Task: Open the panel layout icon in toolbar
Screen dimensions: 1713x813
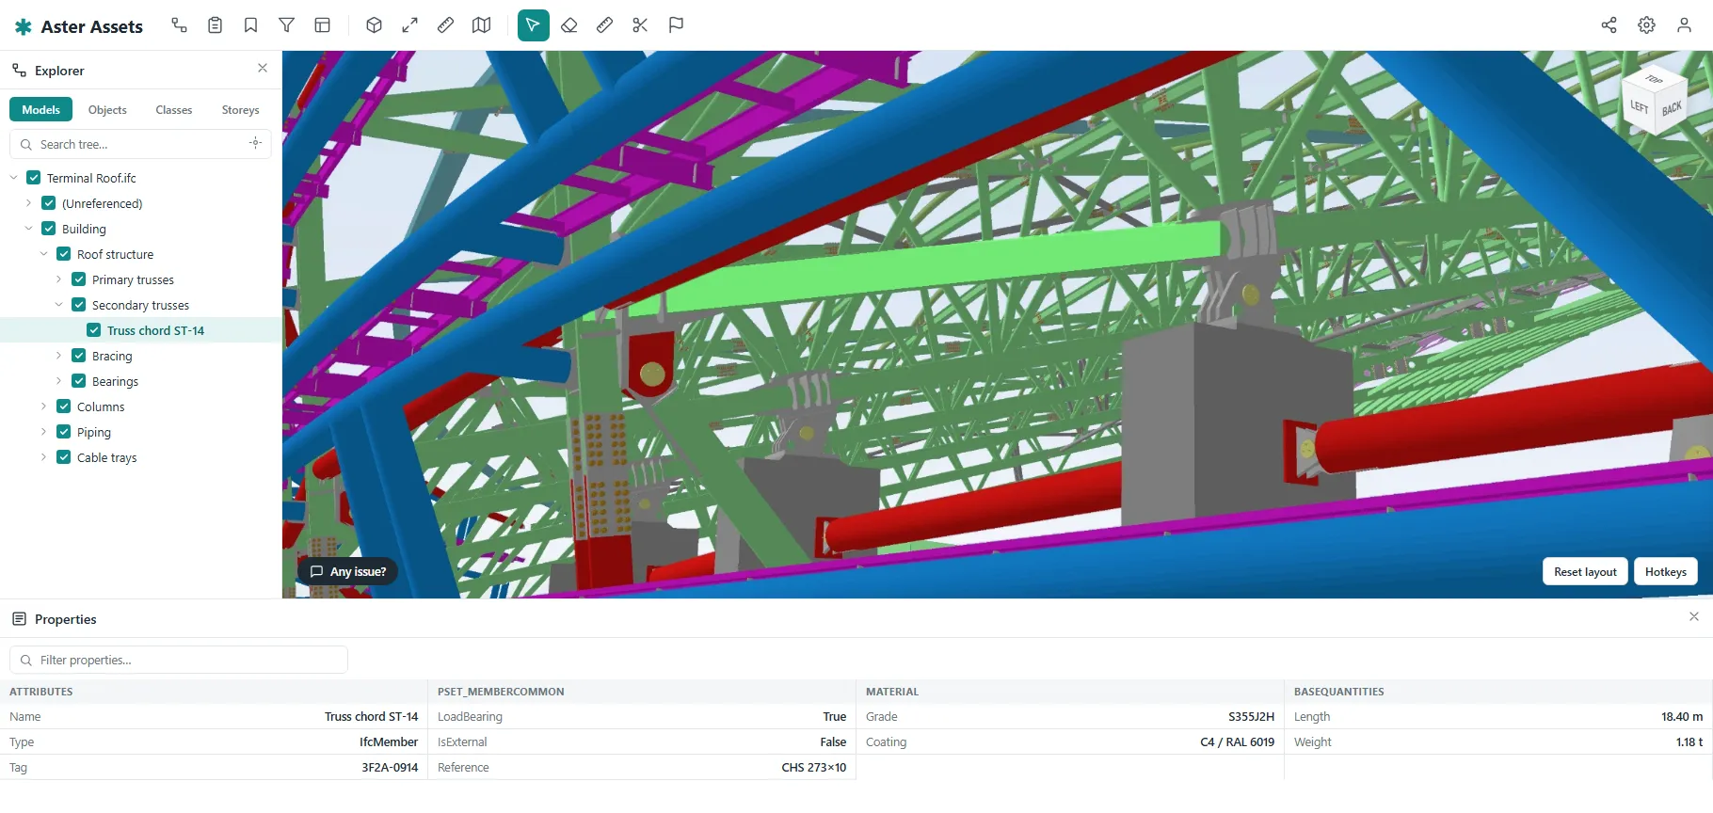Action: (322, 25)
